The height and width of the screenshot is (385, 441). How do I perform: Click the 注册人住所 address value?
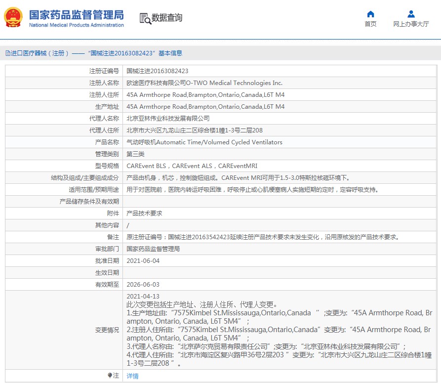tap(205, 94)
